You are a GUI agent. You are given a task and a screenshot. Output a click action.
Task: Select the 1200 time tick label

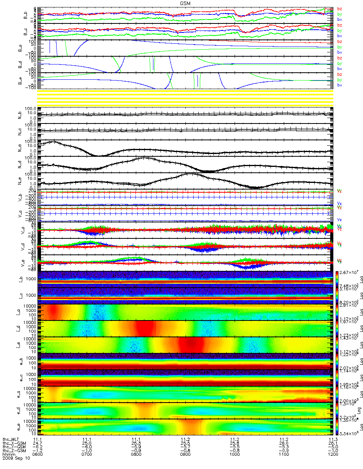pyautogui.click(x=333, y=454)
